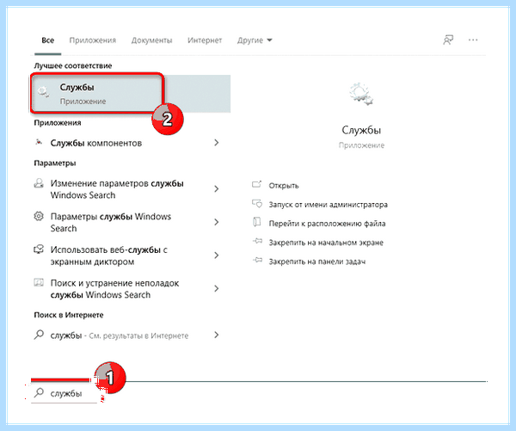
Task: Click the gear icon beside Параметры службы Windows Search
Action: 39,216
